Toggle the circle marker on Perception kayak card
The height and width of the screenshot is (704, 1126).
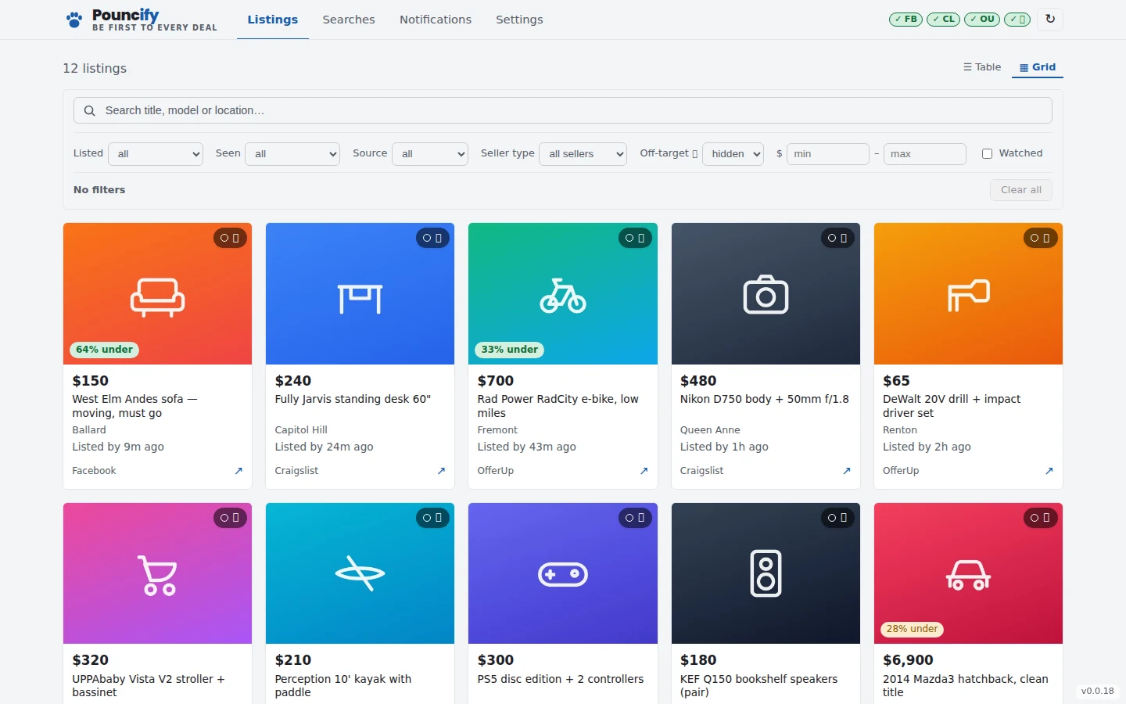click(x=427, y=518)
